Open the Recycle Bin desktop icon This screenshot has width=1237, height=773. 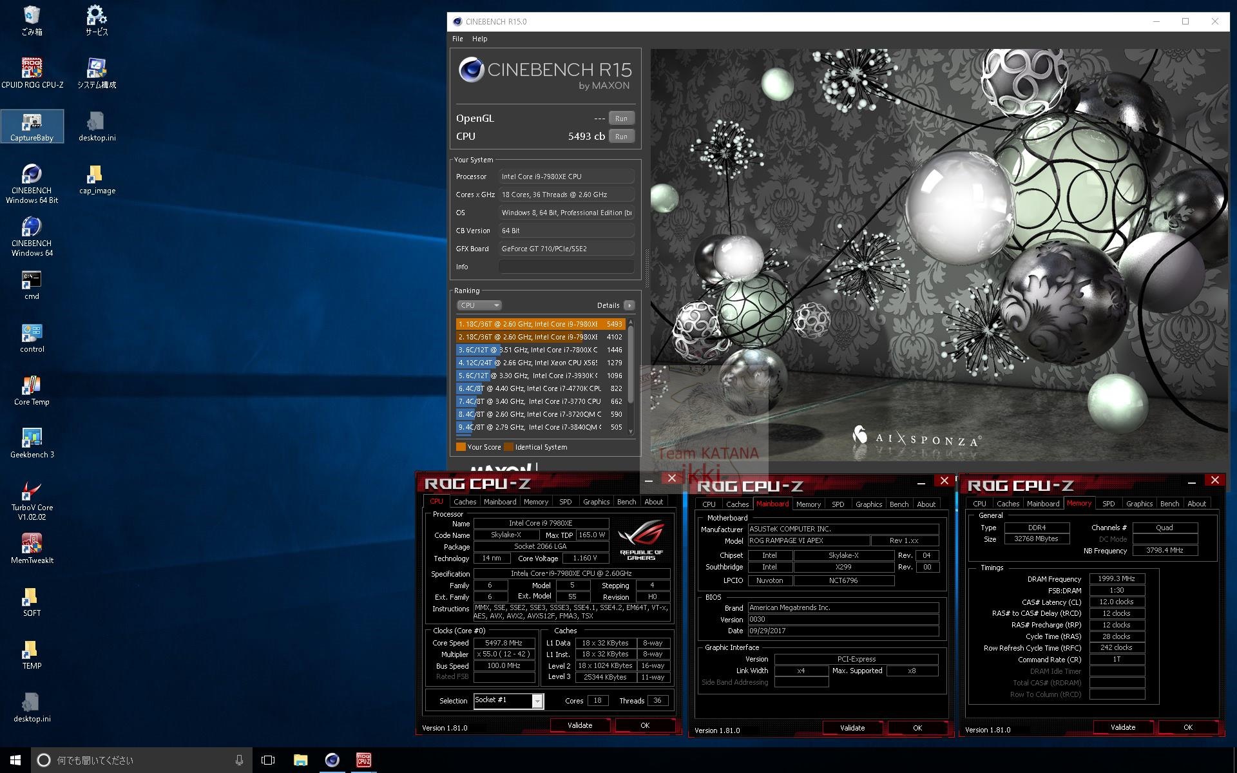click(32, 21)
